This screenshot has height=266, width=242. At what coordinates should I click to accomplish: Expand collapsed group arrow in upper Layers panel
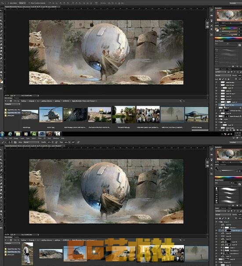tap(219, 119)
